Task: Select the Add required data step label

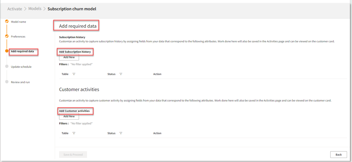Action: tap(22, 51)
